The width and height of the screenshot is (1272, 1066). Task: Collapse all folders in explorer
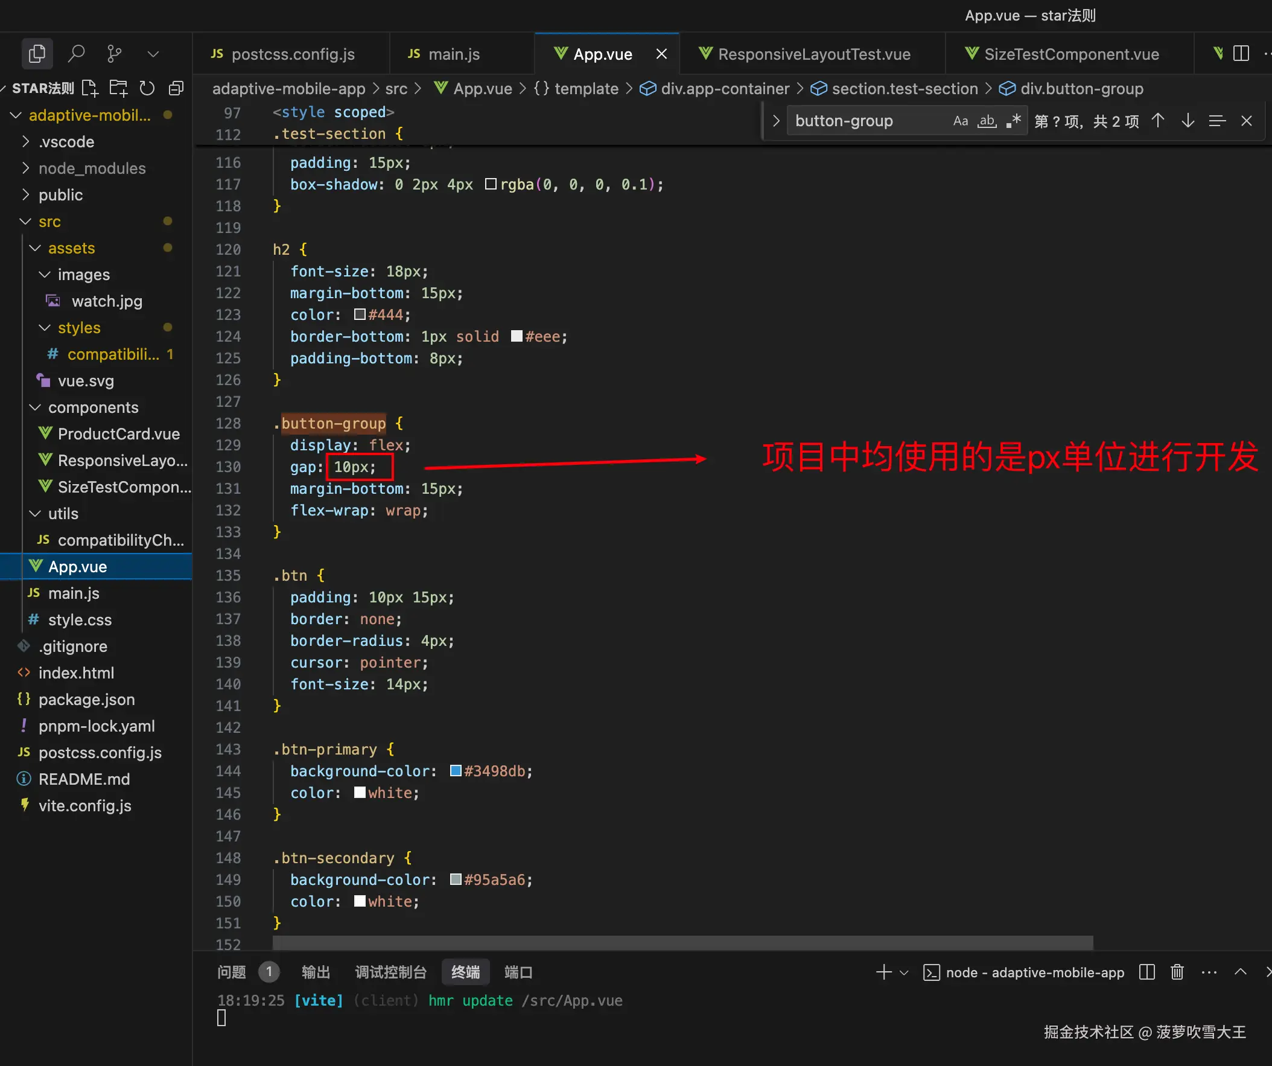pyautogui.click(x=176, y=89)
